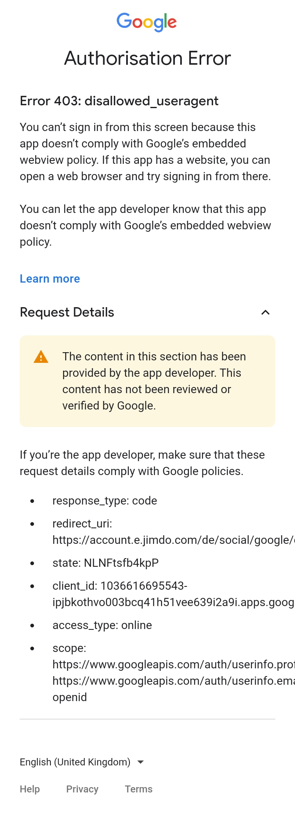Click the Google logo at the top

[146, 22]
